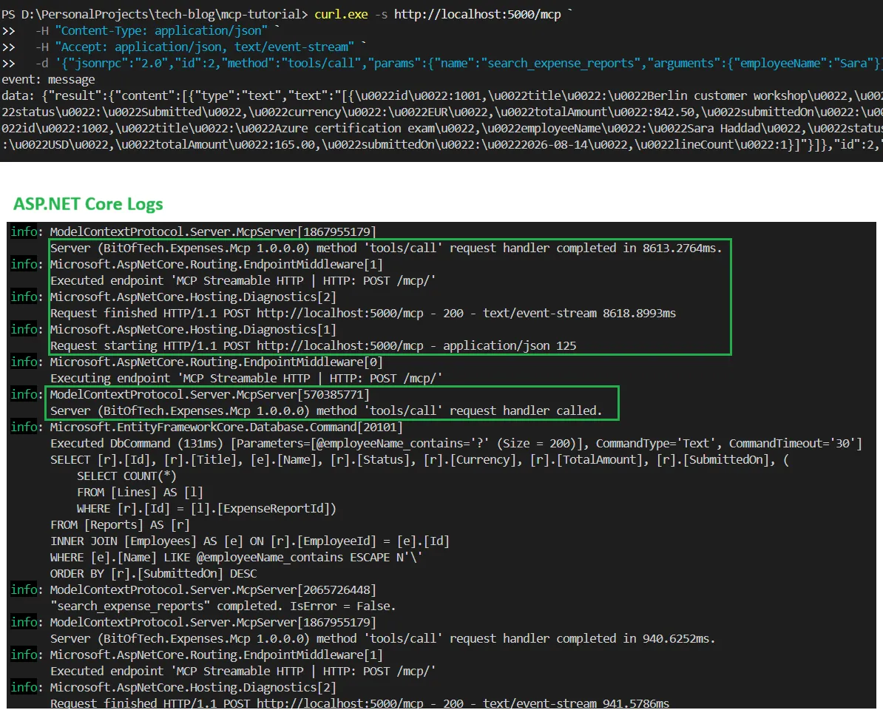This screenshot has width=883, height=710.
Task: Click "ModelContextProtocol.Server.McpServer[570385771]" log source
Action: pyautogui.click(x=209, y=395)
